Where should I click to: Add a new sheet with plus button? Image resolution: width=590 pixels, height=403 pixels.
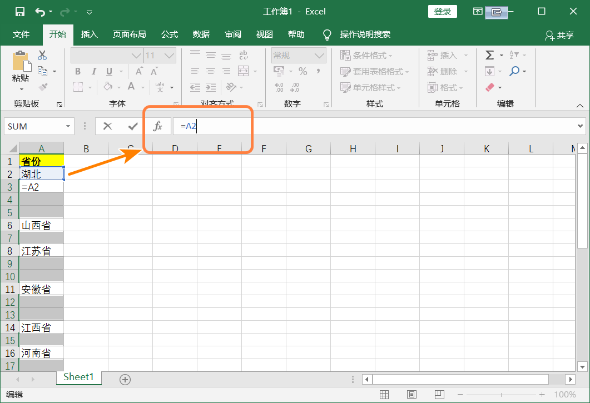[x=125, y=380]
